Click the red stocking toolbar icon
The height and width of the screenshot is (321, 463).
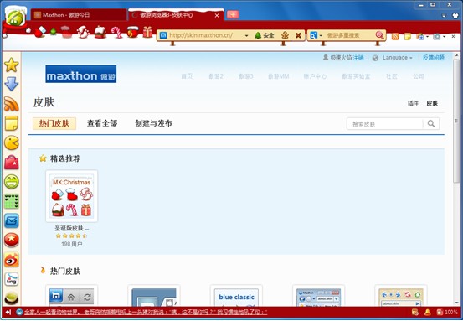point(40,31)
